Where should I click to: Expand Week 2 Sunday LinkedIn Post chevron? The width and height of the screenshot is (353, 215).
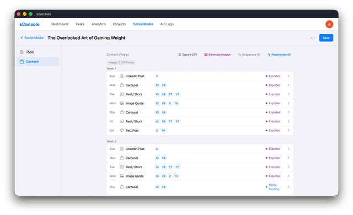point(288,149)
